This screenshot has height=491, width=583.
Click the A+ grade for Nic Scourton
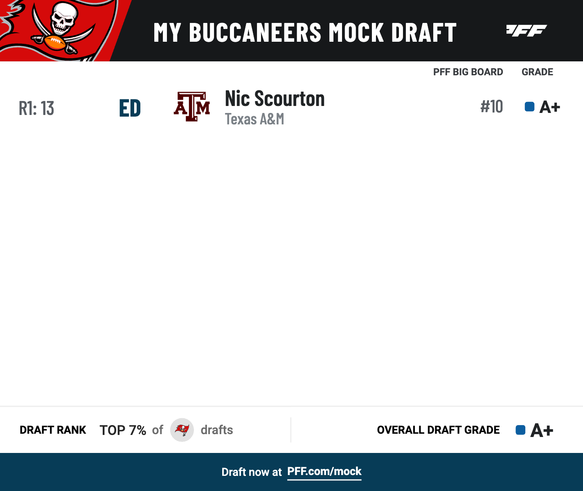(549, 107)
